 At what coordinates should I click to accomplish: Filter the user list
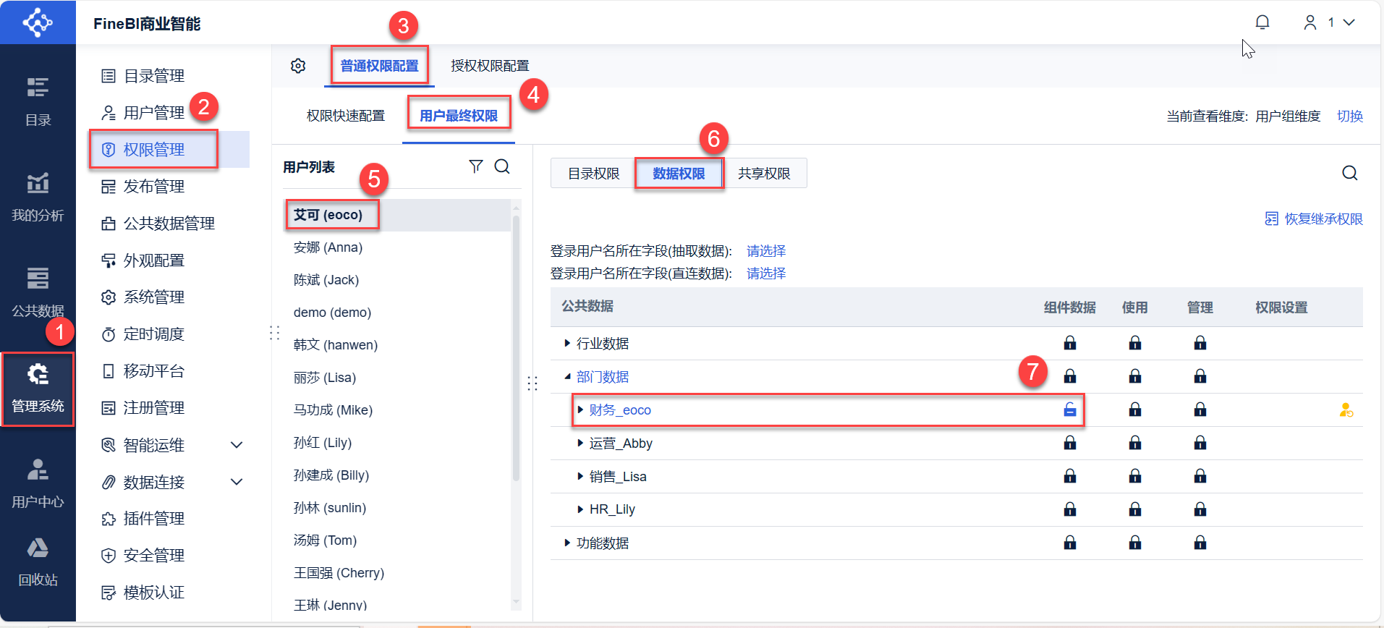click(x=475, y=166)
